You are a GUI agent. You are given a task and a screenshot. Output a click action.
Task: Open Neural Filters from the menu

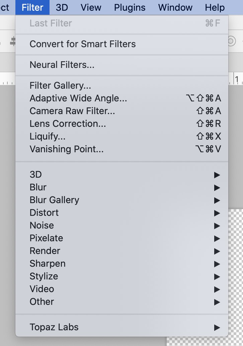(122, 65)
